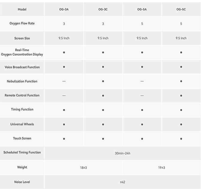Click the OG-5C Remote Control Function dot
The width and height of the screenshot is (201, 189).
(181, 95)
